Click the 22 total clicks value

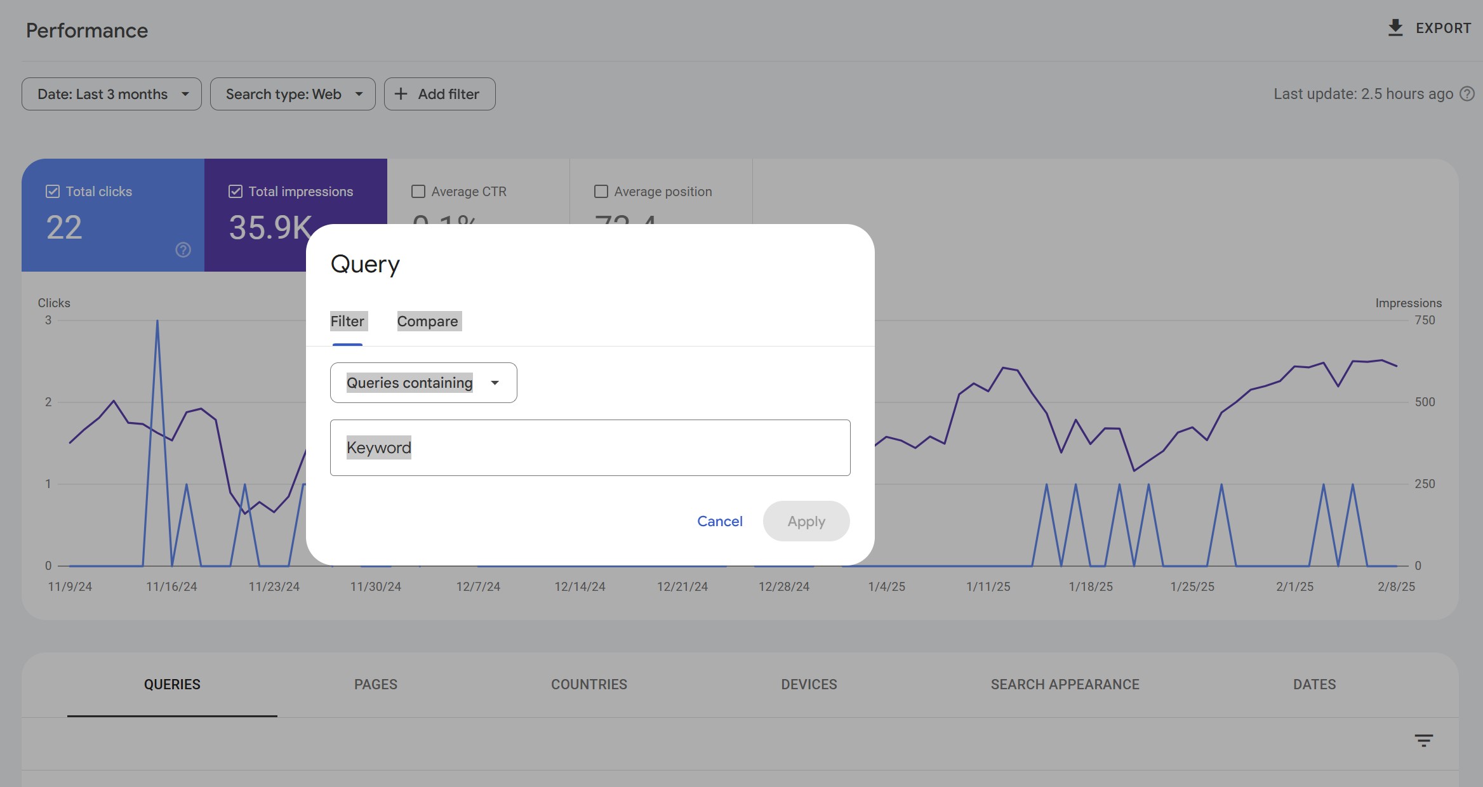click(64, 227)
